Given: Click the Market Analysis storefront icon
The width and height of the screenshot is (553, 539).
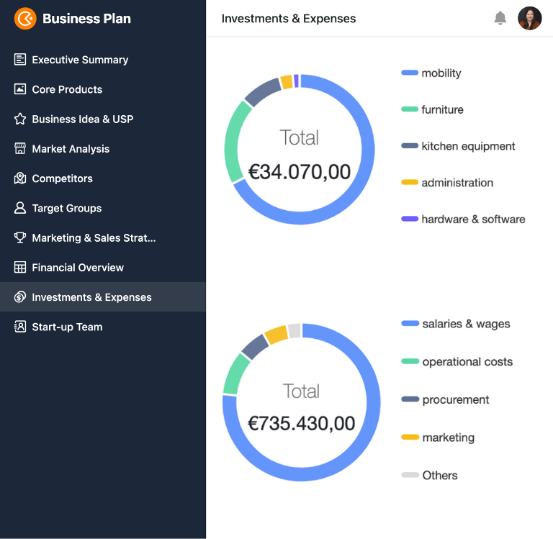Looking at the screenshot, I should click(x=20, y=148).
